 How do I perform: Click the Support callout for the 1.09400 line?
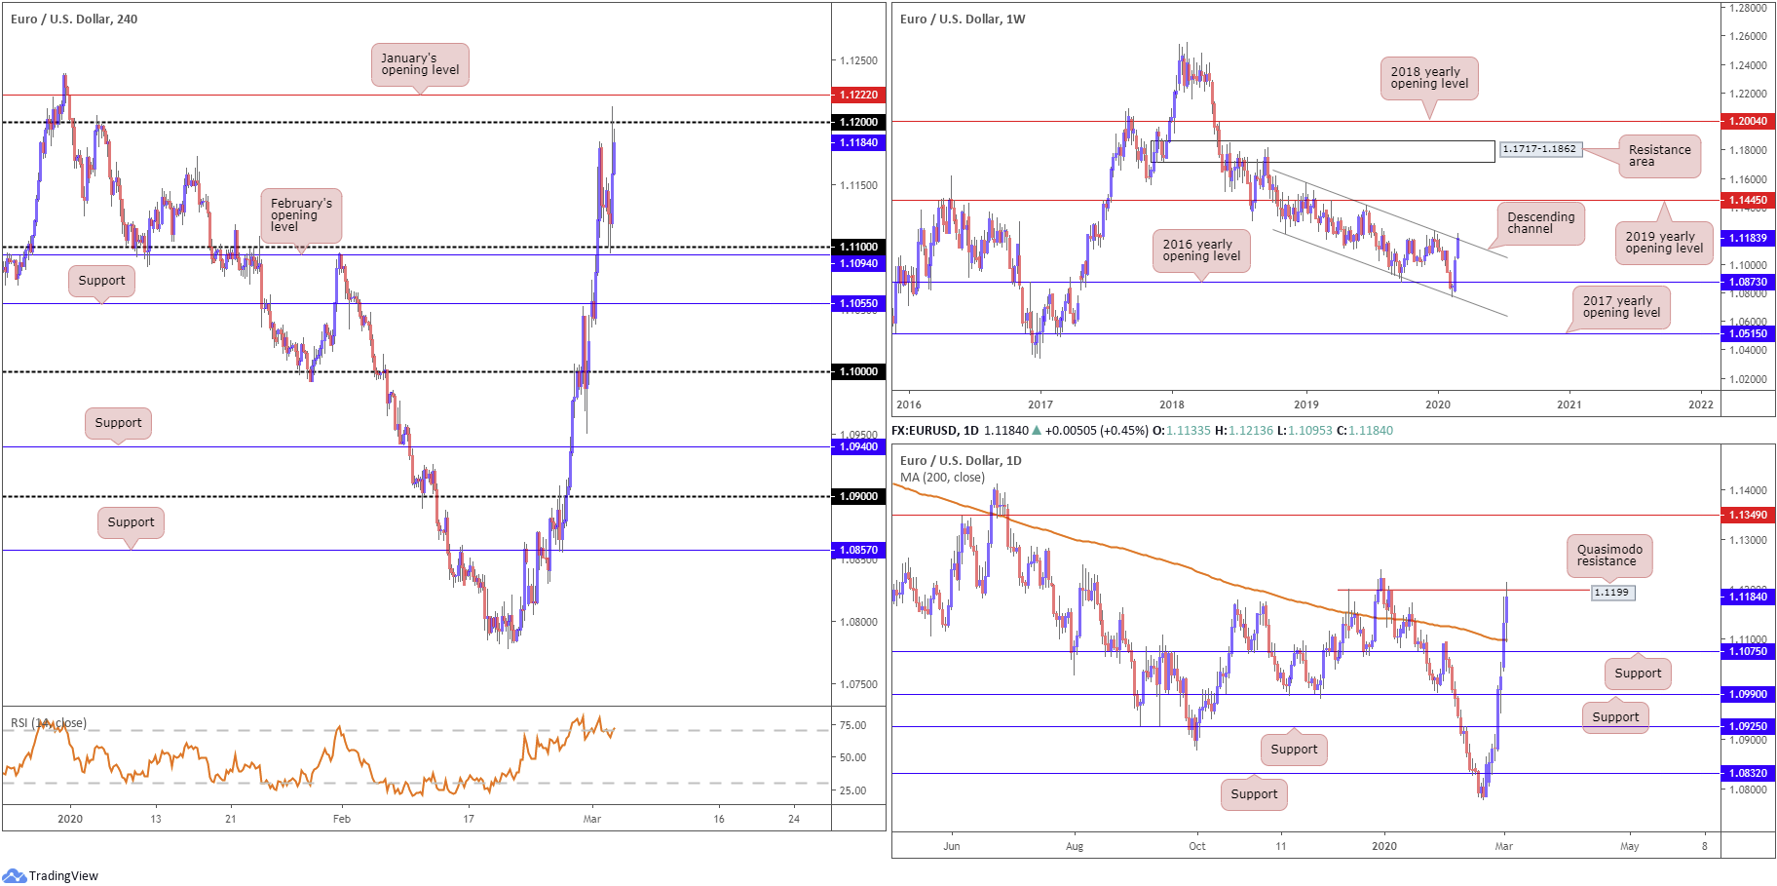point(118,423)
